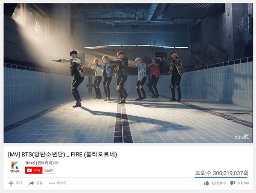Open the three-dots more menu
256x193 pixels.
(52, 183)
